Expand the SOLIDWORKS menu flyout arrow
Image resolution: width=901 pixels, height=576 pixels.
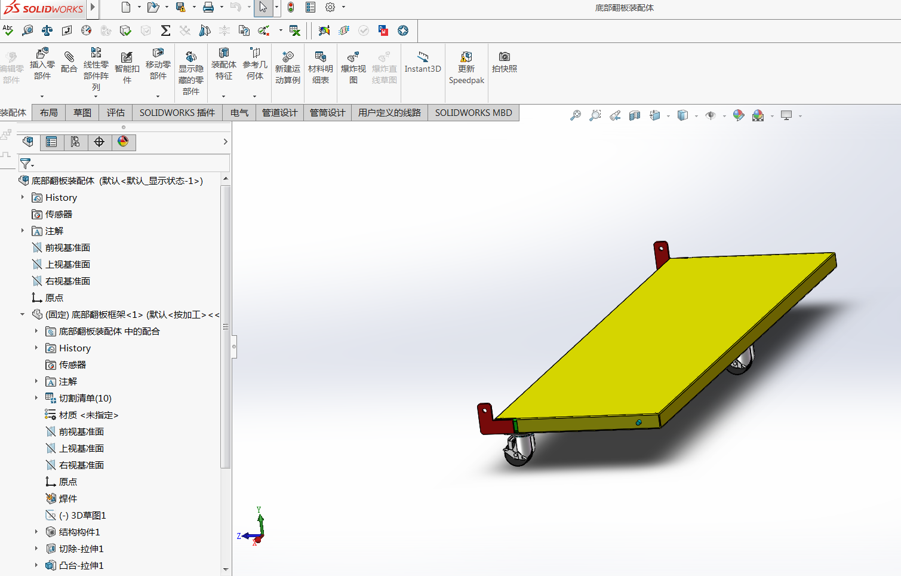coord(93,7)
